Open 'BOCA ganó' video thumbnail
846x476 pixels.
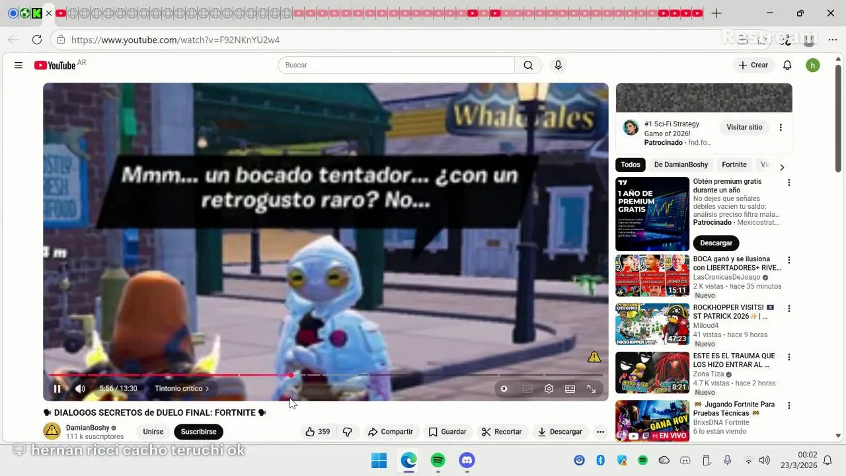652,276
